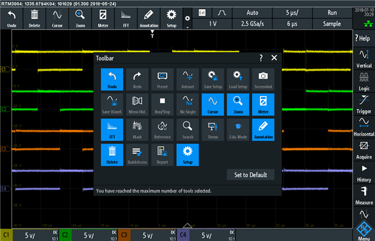Open Cursor from the top toolbar
The width and height of the screenshot is (375, 241).
point(58,18)
